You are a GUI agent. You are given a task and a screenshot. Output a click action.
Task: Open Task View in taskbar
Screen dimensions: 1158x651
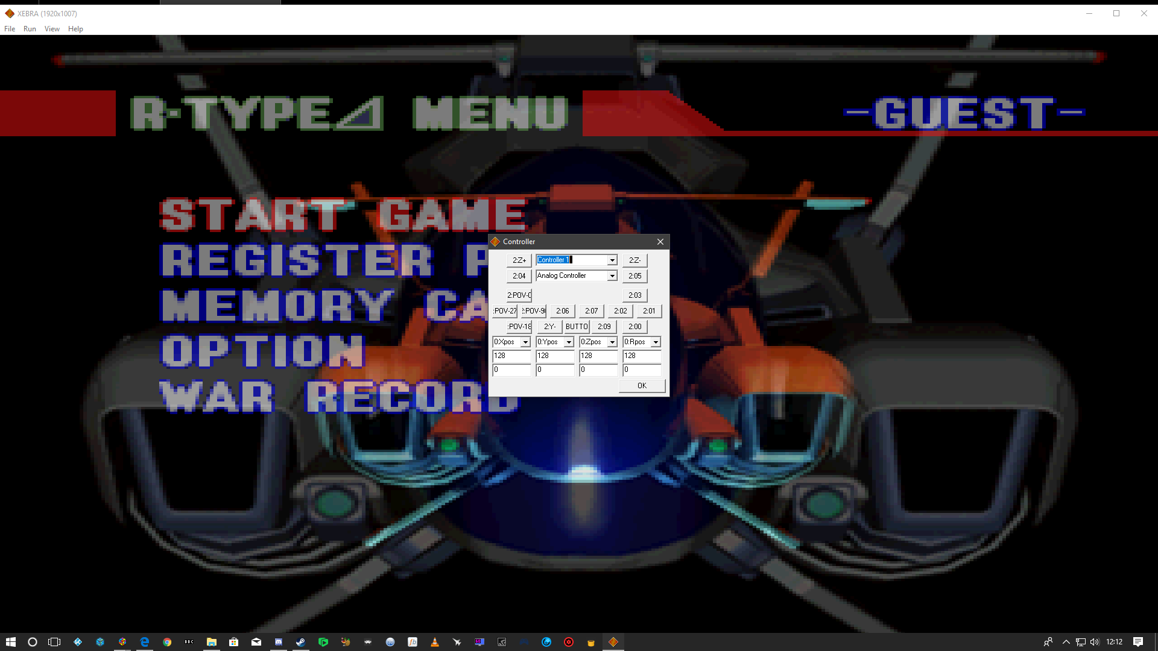pos(54,642)
